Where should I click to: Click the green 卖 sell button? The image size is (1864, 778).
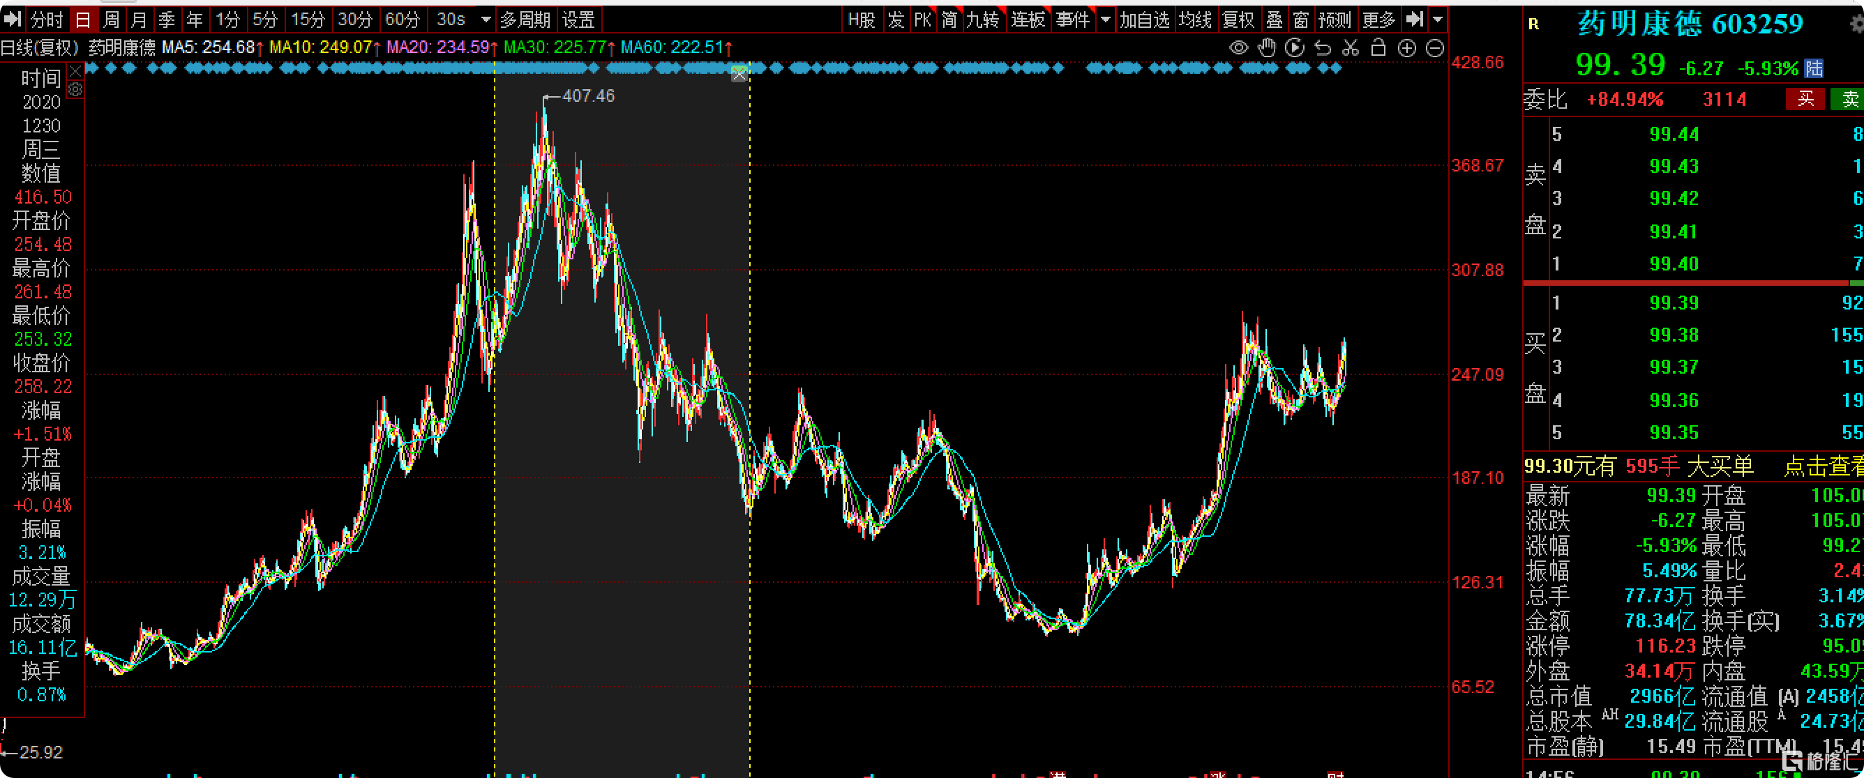(x=1847, y=99)
